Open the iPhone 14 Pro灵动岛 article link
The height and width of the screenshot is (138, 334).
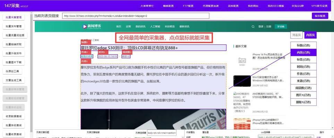pyautogui.click(x=268, y=56)
